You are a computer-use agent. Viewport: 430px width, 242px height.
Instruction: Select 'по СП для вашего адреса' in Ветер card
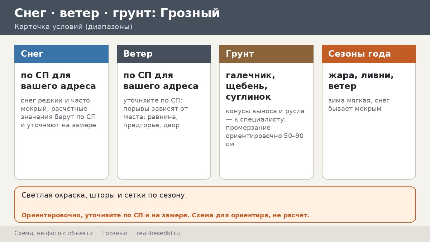[161, 81]
